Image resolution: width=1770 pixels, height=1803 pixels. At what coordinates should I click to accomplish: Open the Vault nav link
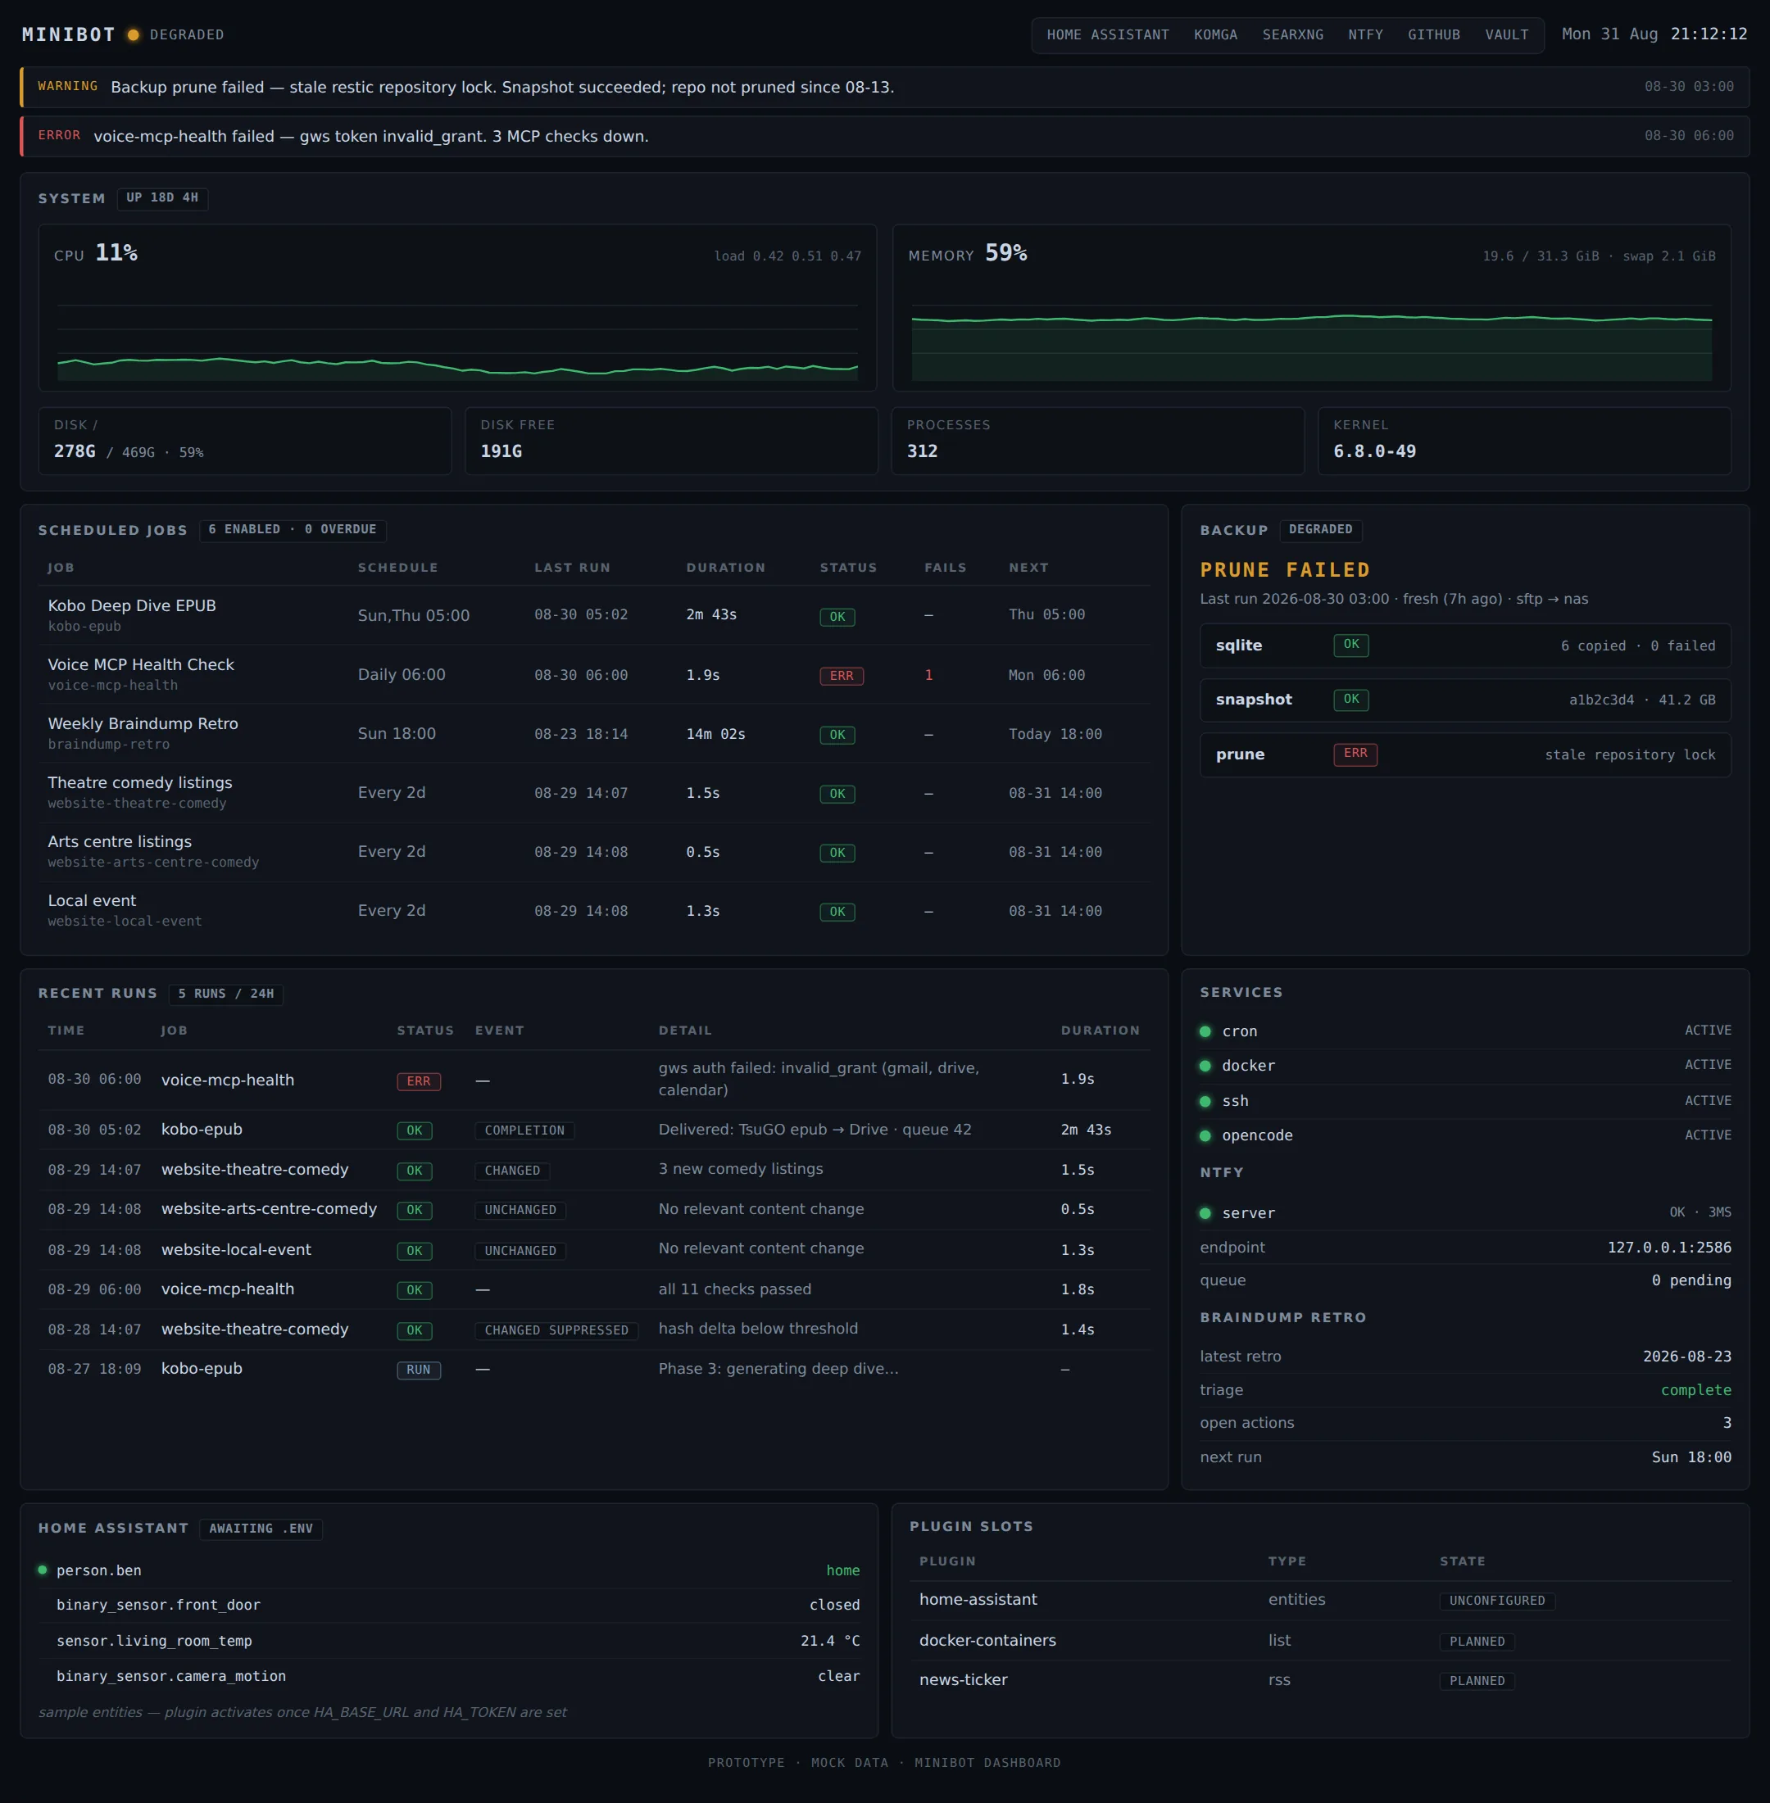pos(1506,34)
